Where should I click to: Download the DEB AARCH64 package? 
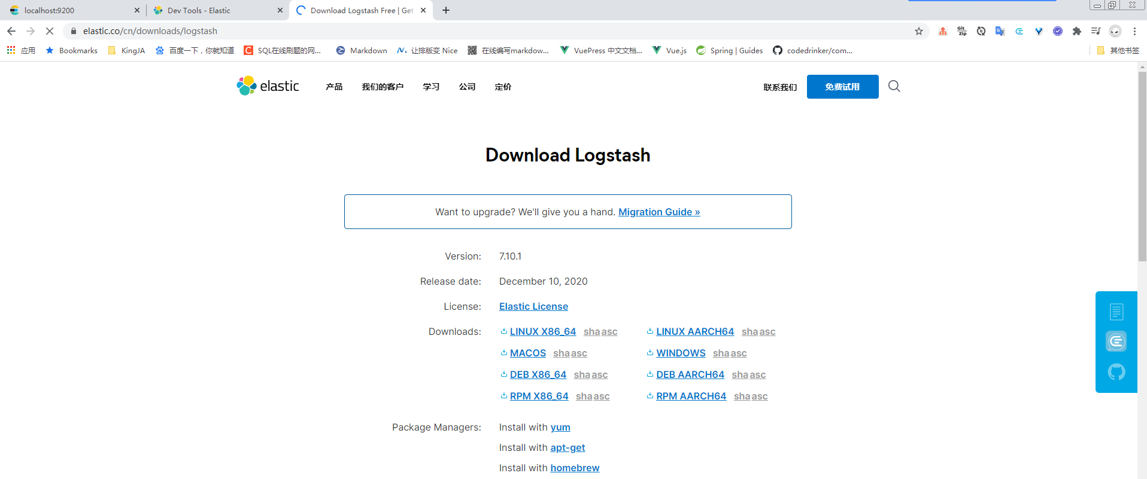[x=690, y=374]
